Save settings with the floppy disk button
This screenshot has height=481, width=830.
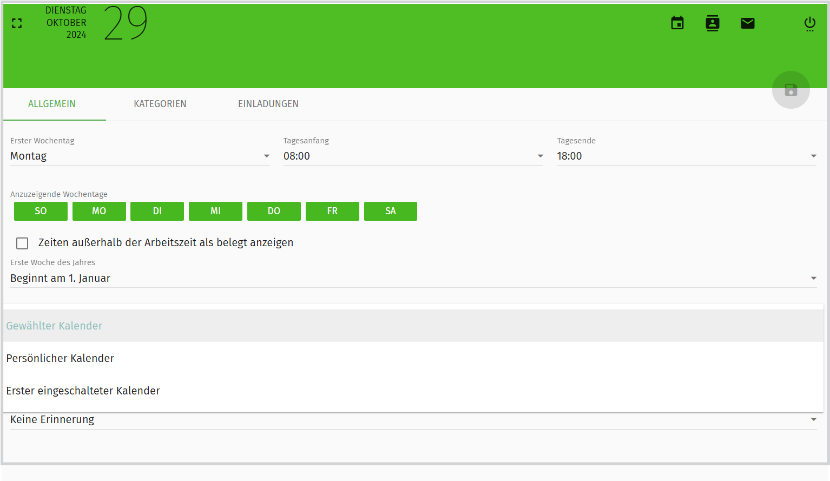click(x=791, y=90)
